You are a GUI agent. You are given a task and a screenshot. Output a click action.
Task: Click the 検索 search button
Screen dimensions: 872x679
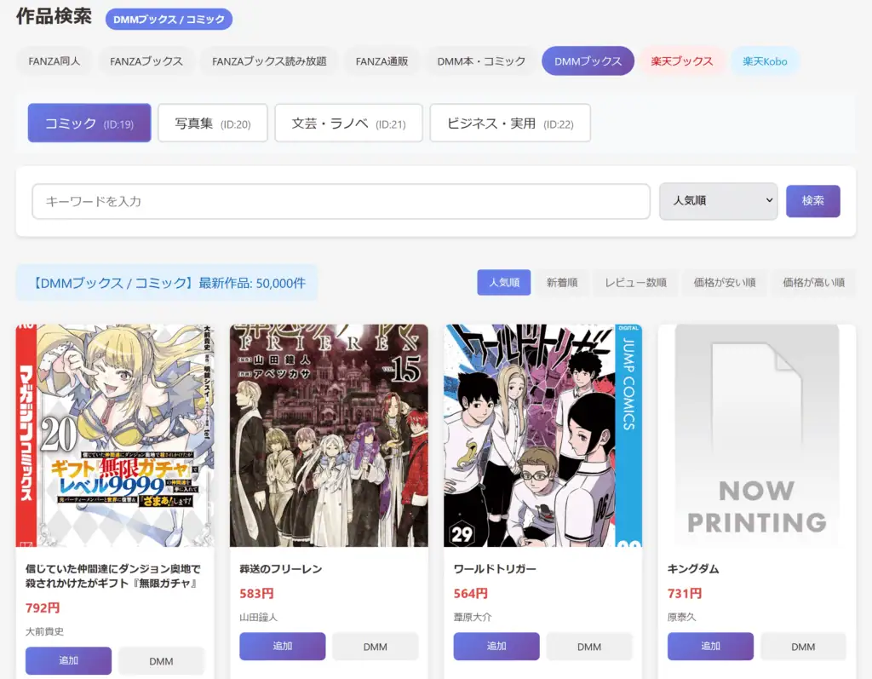(x=812, y=201)
